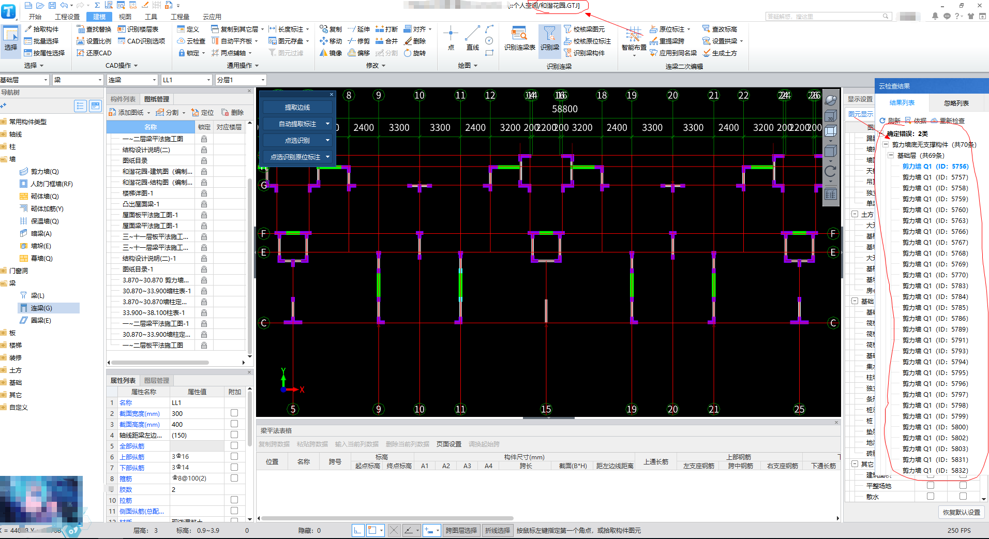Expand 自动提取标注 dropdown arrow
The height and width of the screenshot is (539, 989).
pos(327,124)
